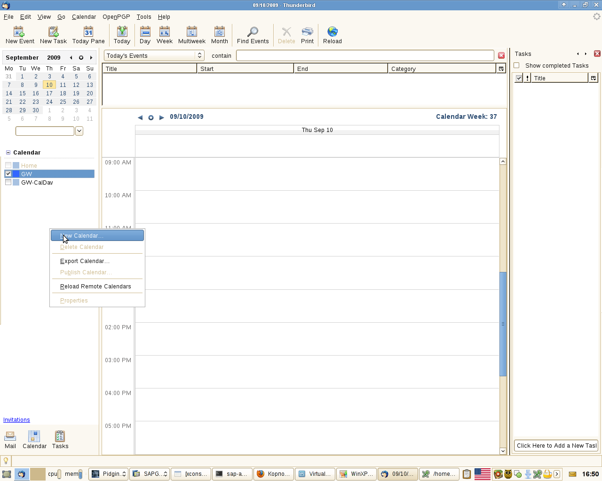The image size is (602, 481).
Task: Next month arrow in mini calendar
Action: (91, 58)
